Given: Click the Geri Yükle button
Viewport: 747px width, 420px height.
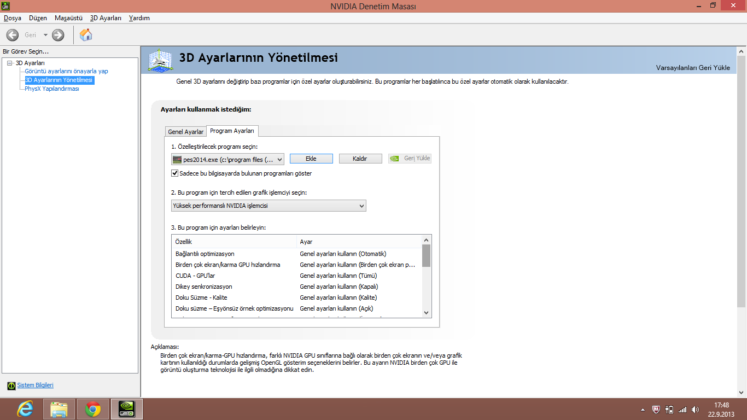Looking at the screenshot, I should point(410,159).
